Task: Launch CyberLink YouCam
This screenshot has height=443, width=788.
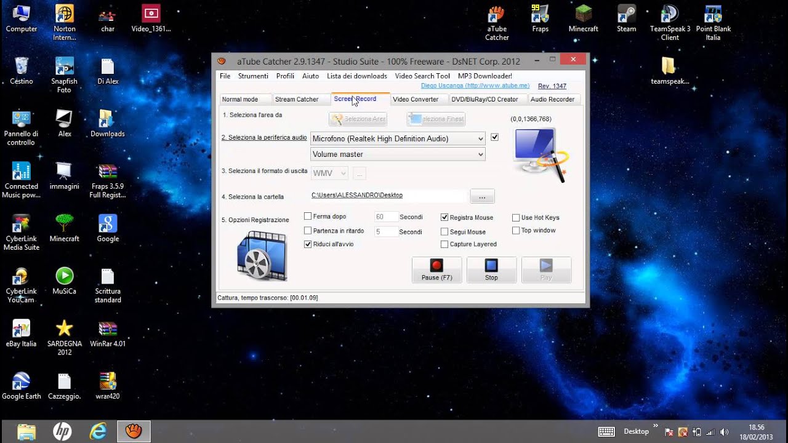Action: pos(22,285)
